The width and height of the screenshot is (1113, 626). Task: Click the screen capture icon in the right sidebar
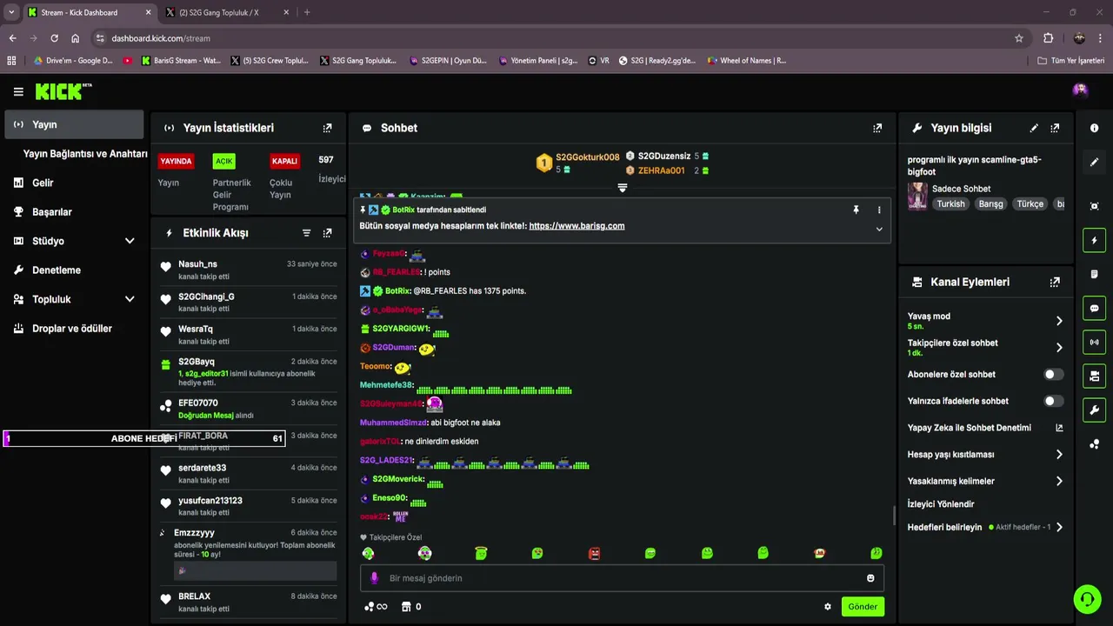tap(1094, 206)
